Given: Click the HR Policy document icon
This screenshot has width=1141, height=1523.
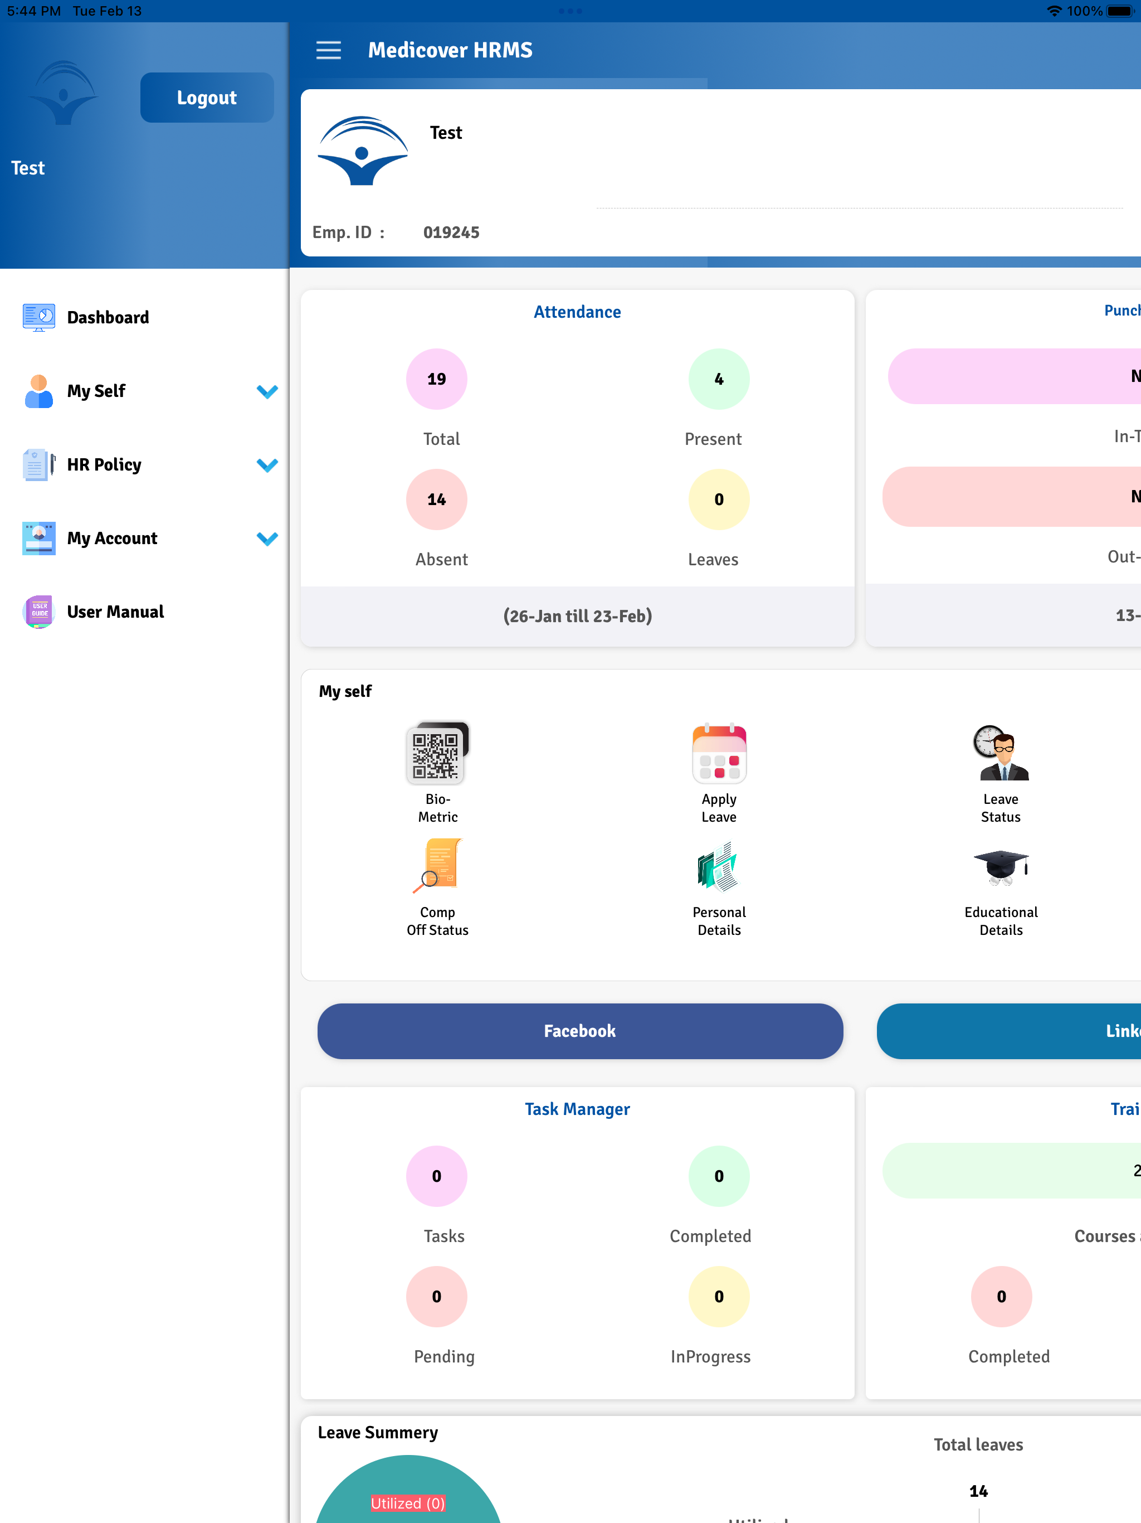Looking at the screenshot, I should tap(38, 465).
